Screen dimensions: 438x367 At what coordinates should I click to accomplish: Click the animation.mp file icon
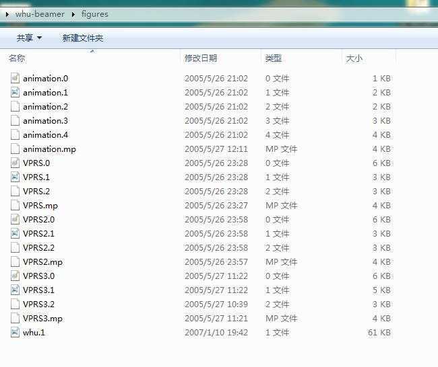15,149
